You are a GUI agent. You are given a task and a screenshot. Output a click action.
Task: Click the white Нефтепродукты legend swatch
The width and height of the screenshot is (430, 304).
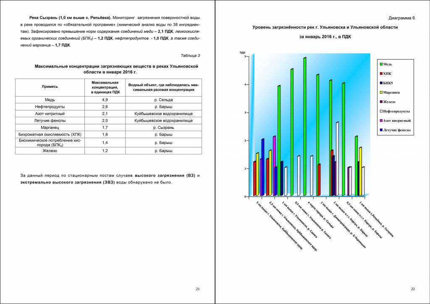(x=381, y=111)
